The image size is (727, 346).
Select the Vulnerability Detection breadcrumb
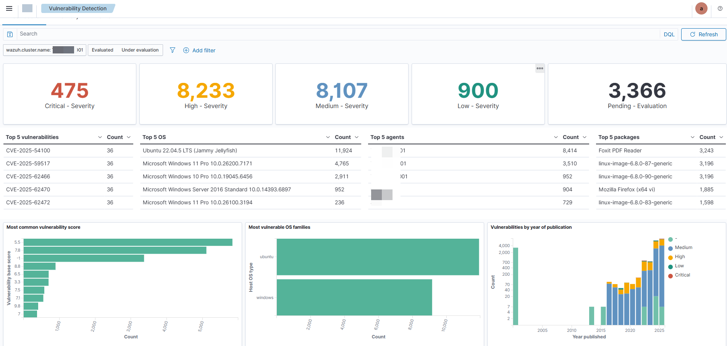coord(78,8)
